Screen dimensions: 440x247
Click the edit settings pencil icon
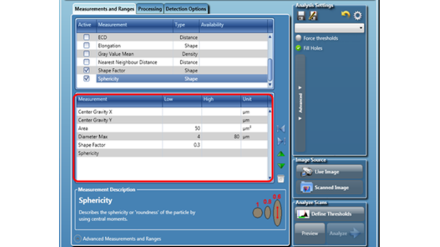point(313,16)
